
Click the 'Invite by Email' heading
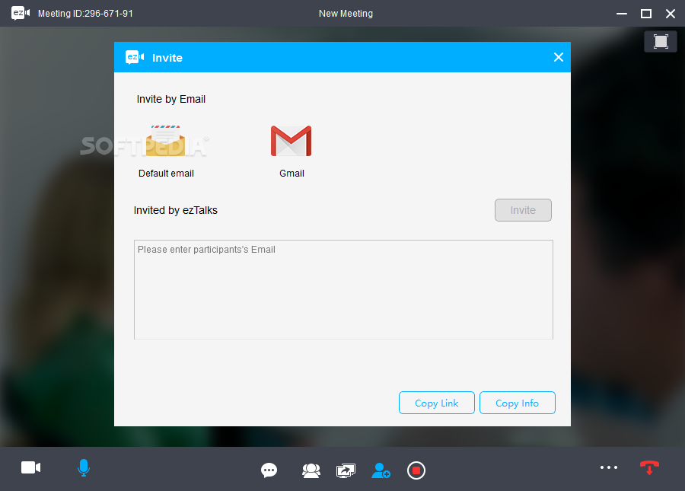tap(170, 99)
